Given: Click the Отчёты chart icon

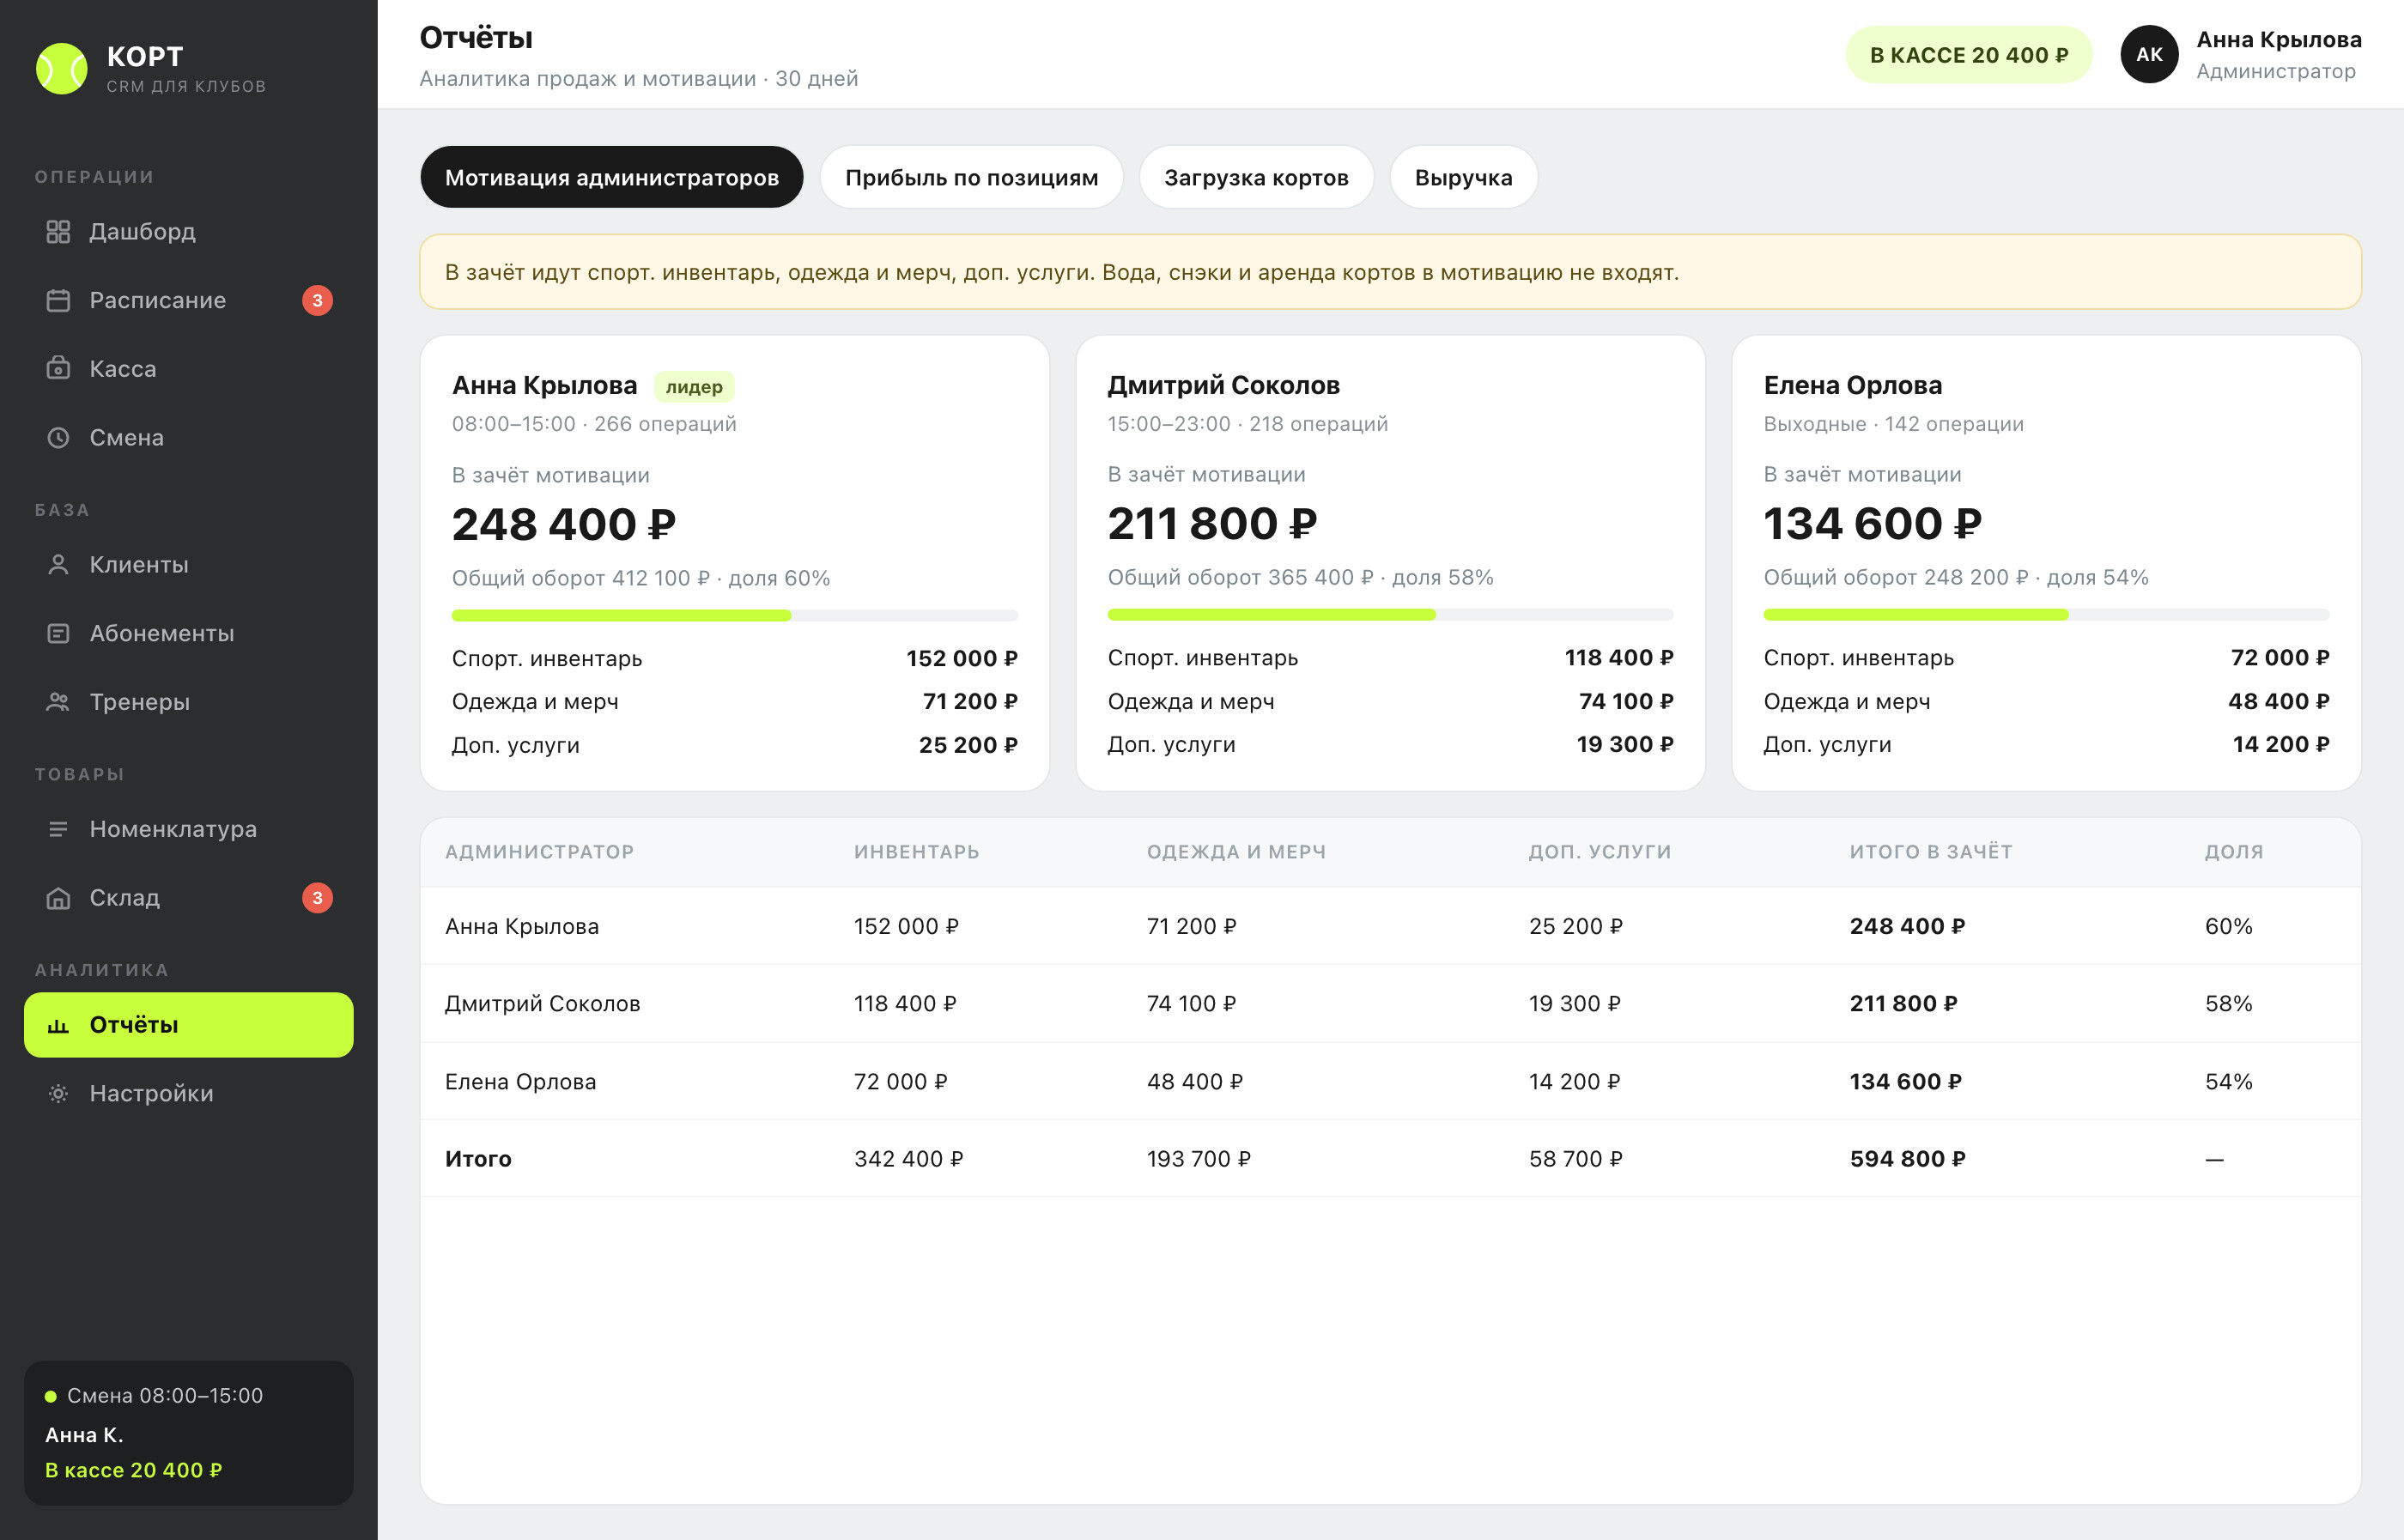Looking at the screenshot, I should [58, 1025].
